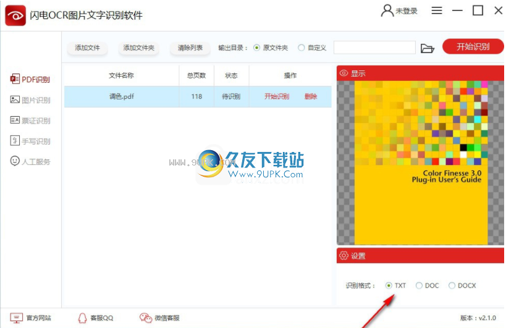The image size is (506, 328).
Task: Click the custom output directory field
Action: pos(374,48)
